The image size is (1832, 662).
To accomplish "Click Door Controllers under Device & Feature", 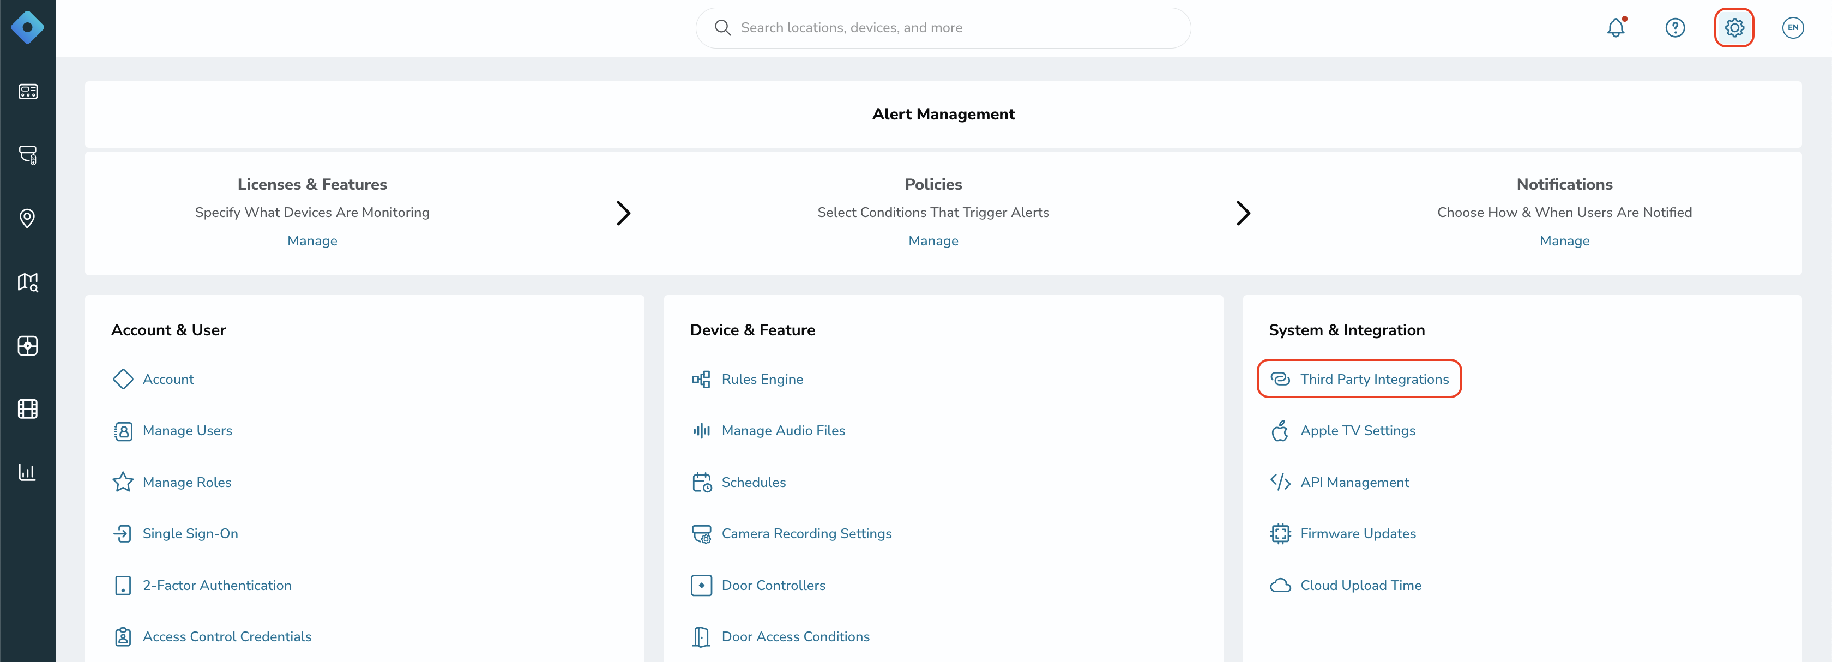I will (773, 585).
